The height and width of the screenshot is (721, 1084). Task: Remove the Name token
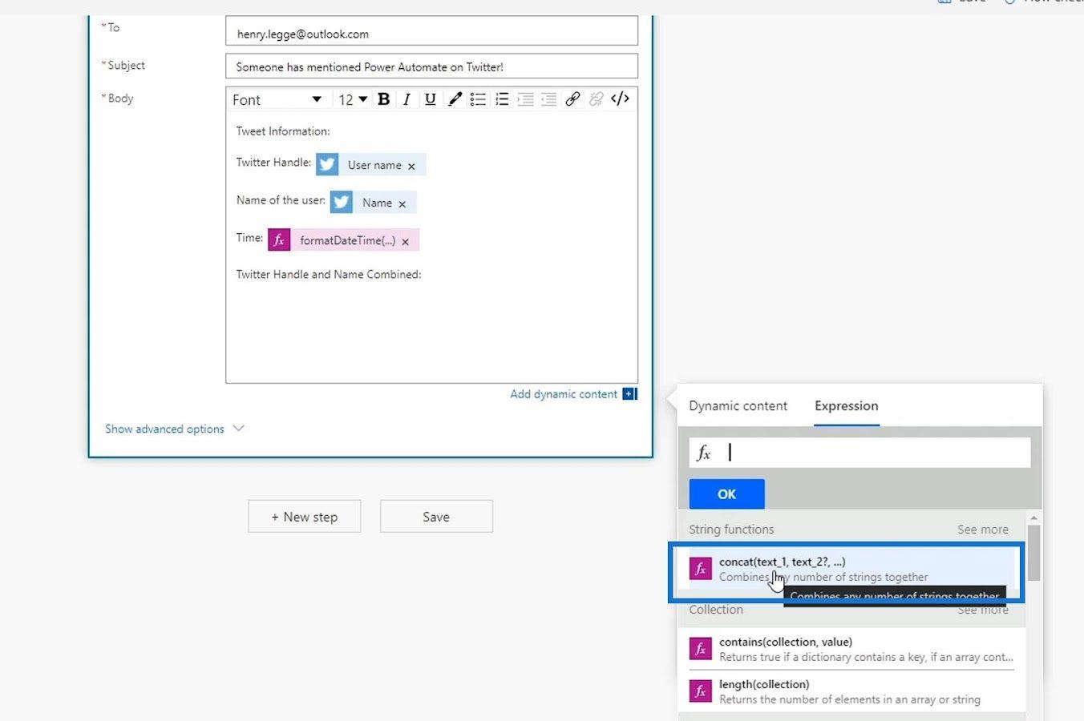click(402, 204)
